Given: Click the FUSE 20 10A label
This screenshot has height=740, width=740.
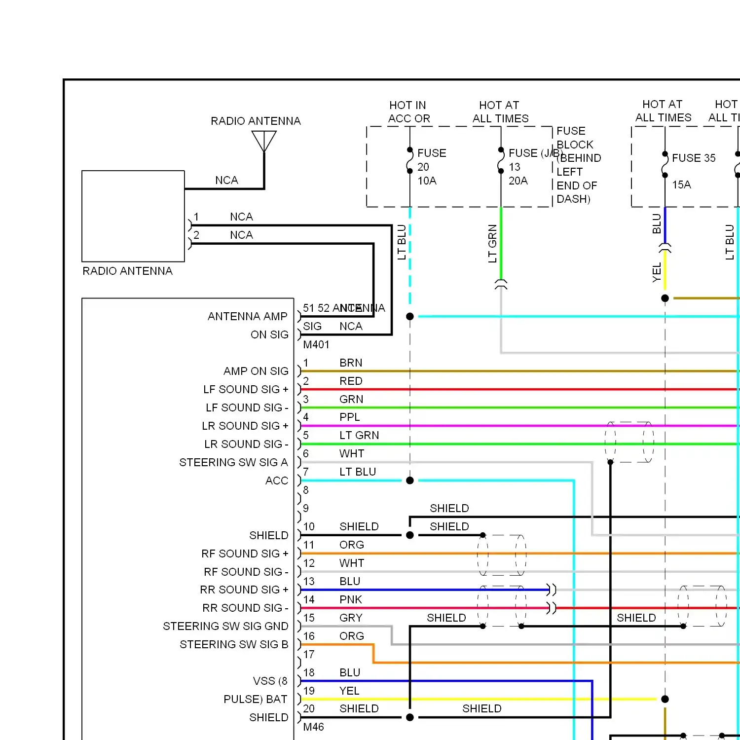Looking at the screenshot, I should coord(432,167).
